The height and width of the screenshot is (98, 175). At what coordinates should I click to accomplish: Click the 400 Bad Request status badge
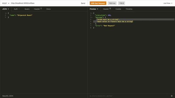(x=98, y=3)
